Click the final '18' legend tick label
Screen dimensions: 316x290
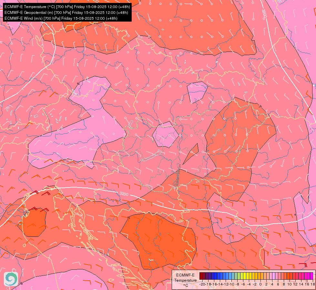312,284
